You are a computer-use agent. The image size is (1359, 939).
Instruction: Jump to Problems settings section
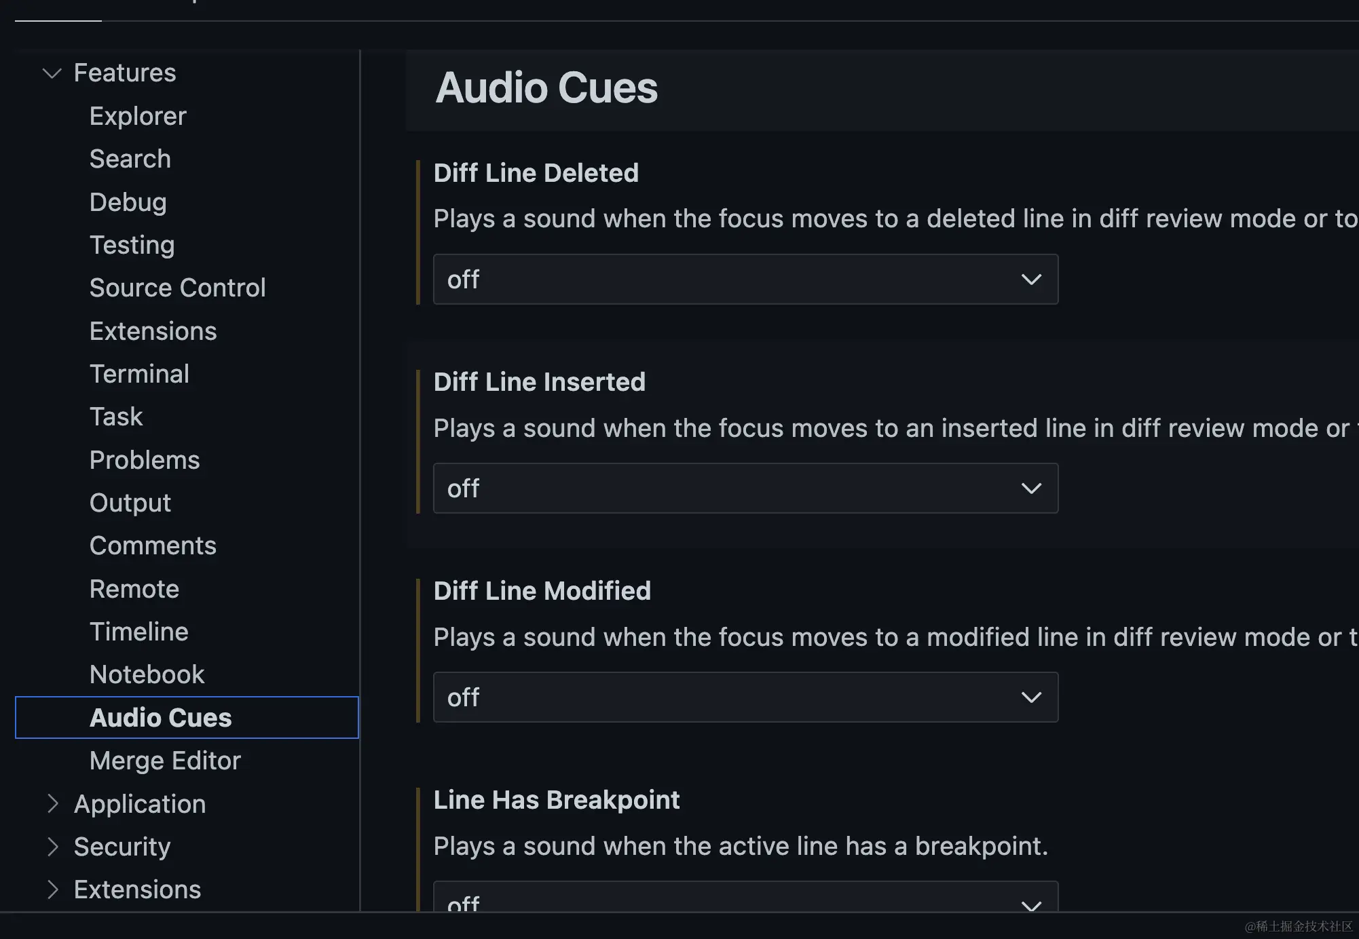click(145, 460)
